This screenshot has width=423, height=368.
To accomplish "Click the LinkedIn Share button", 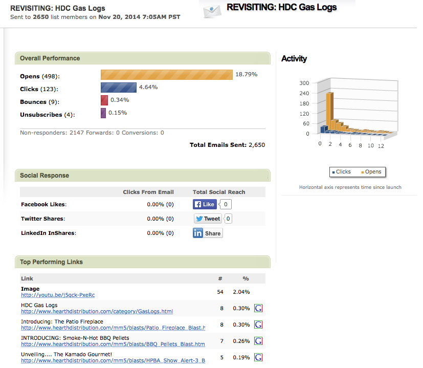I will point(208,233).
